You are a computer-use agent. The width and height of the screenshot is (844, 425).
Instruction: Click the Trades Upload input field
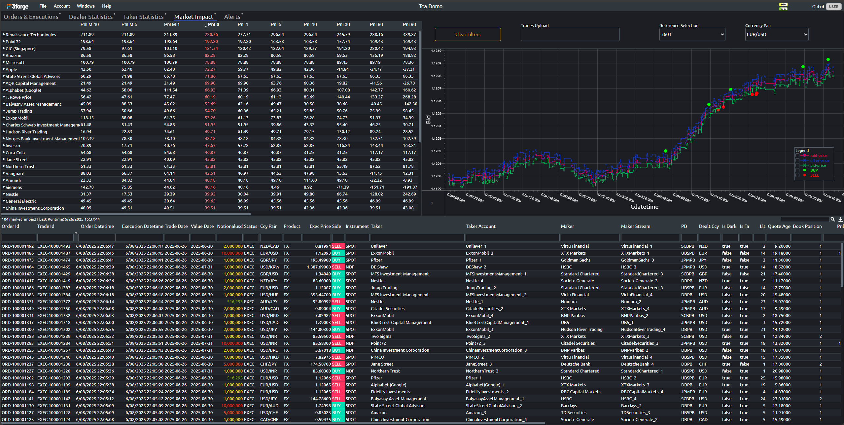[x=570, y=34]
